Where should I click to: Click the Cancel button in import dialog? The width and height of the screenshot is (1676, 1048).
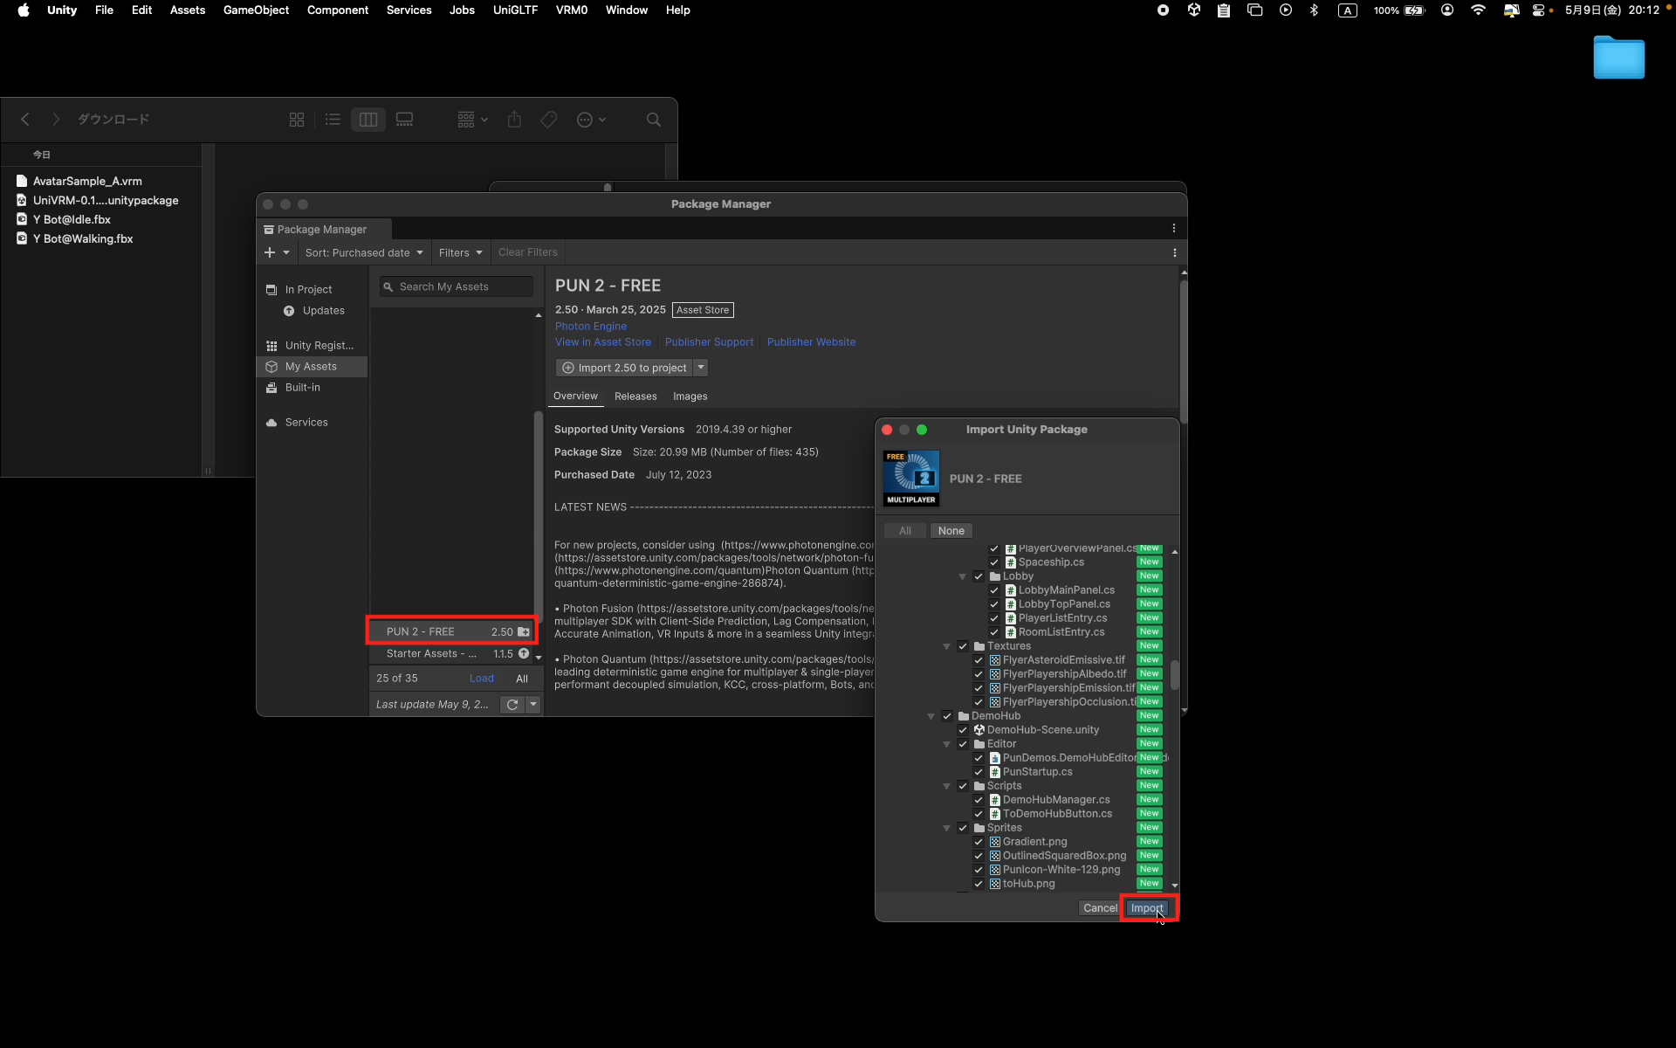1100,908
